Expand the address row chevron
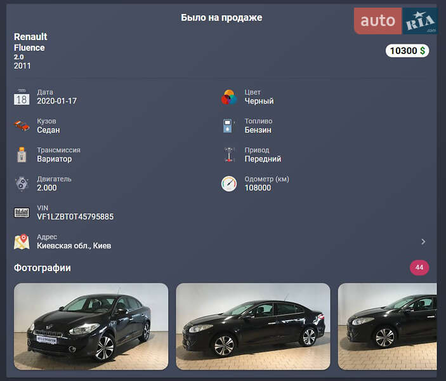 click(423, 241)
